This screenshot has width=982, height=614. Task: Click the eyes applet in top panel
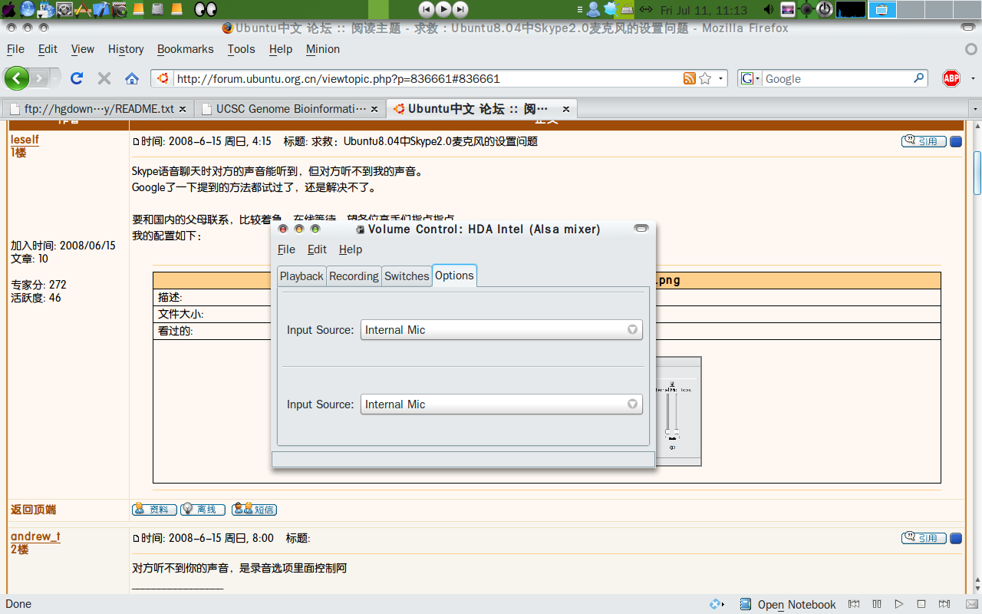click(205, 9)
